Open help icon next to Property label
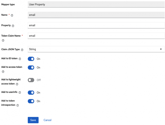 click(13, 26)
